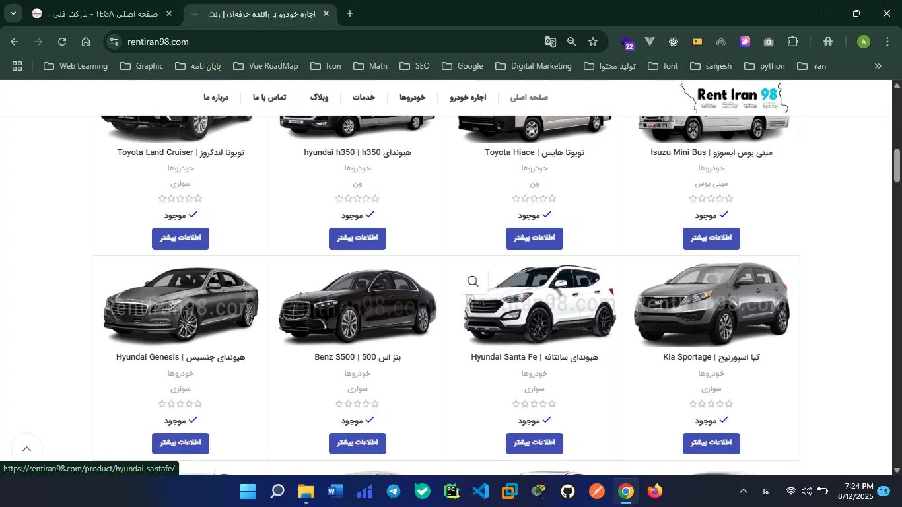Click اطلاعات بیشتر under Toyota Hiace
This screenshot has width=902, height=507.
[x=534, y=238]
